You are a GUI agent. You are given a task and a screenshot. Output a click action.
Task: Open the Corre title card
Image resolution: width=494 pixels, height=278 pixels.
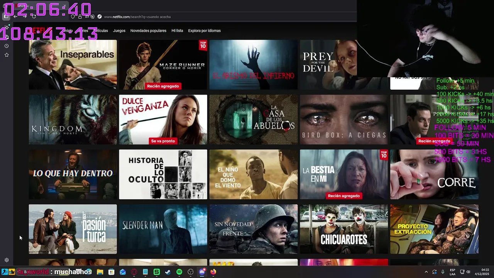click(434, 174)
